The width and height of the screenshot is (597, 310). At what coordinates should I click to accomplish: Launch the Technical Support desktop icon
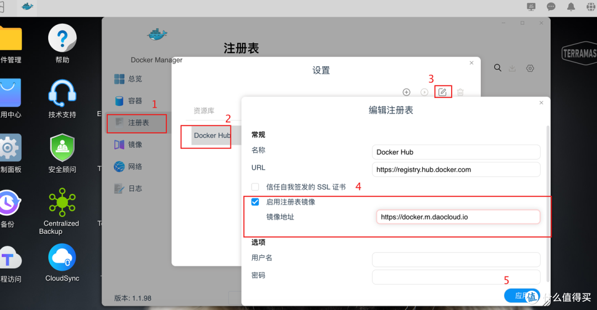coord(62,93)
